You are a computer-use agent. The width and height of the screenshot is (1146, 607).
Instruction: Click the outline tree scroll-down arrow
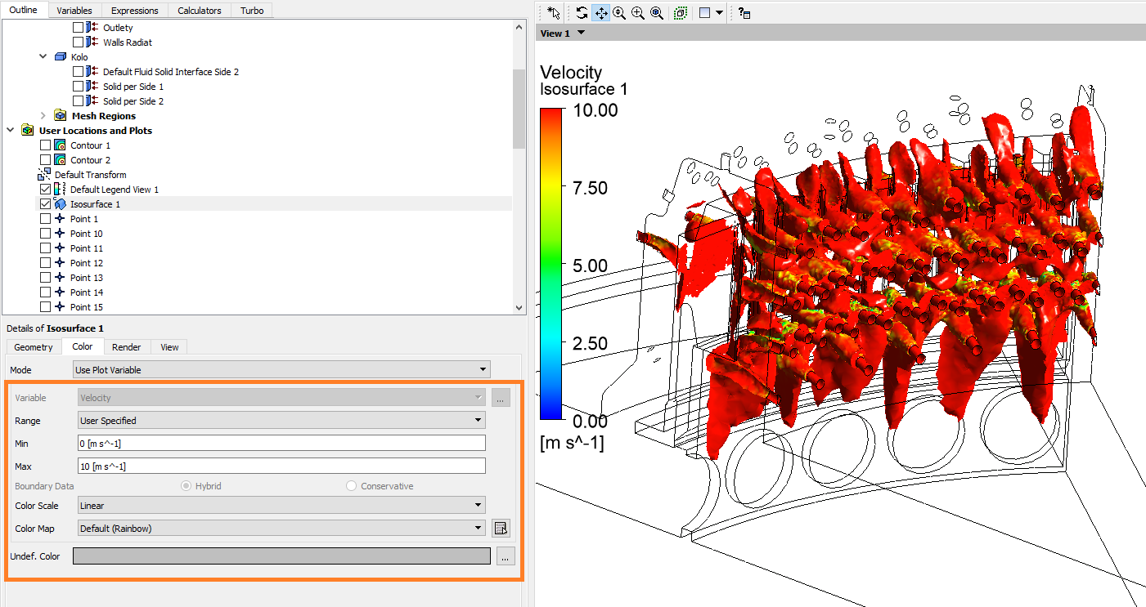point(519,308)
